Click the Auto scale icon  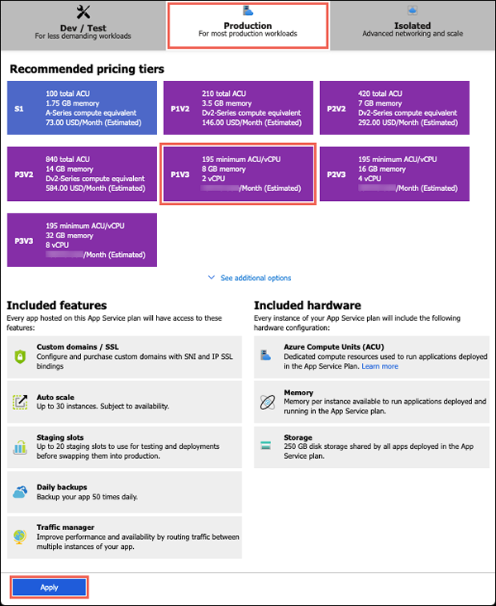(x=21, y=402)
